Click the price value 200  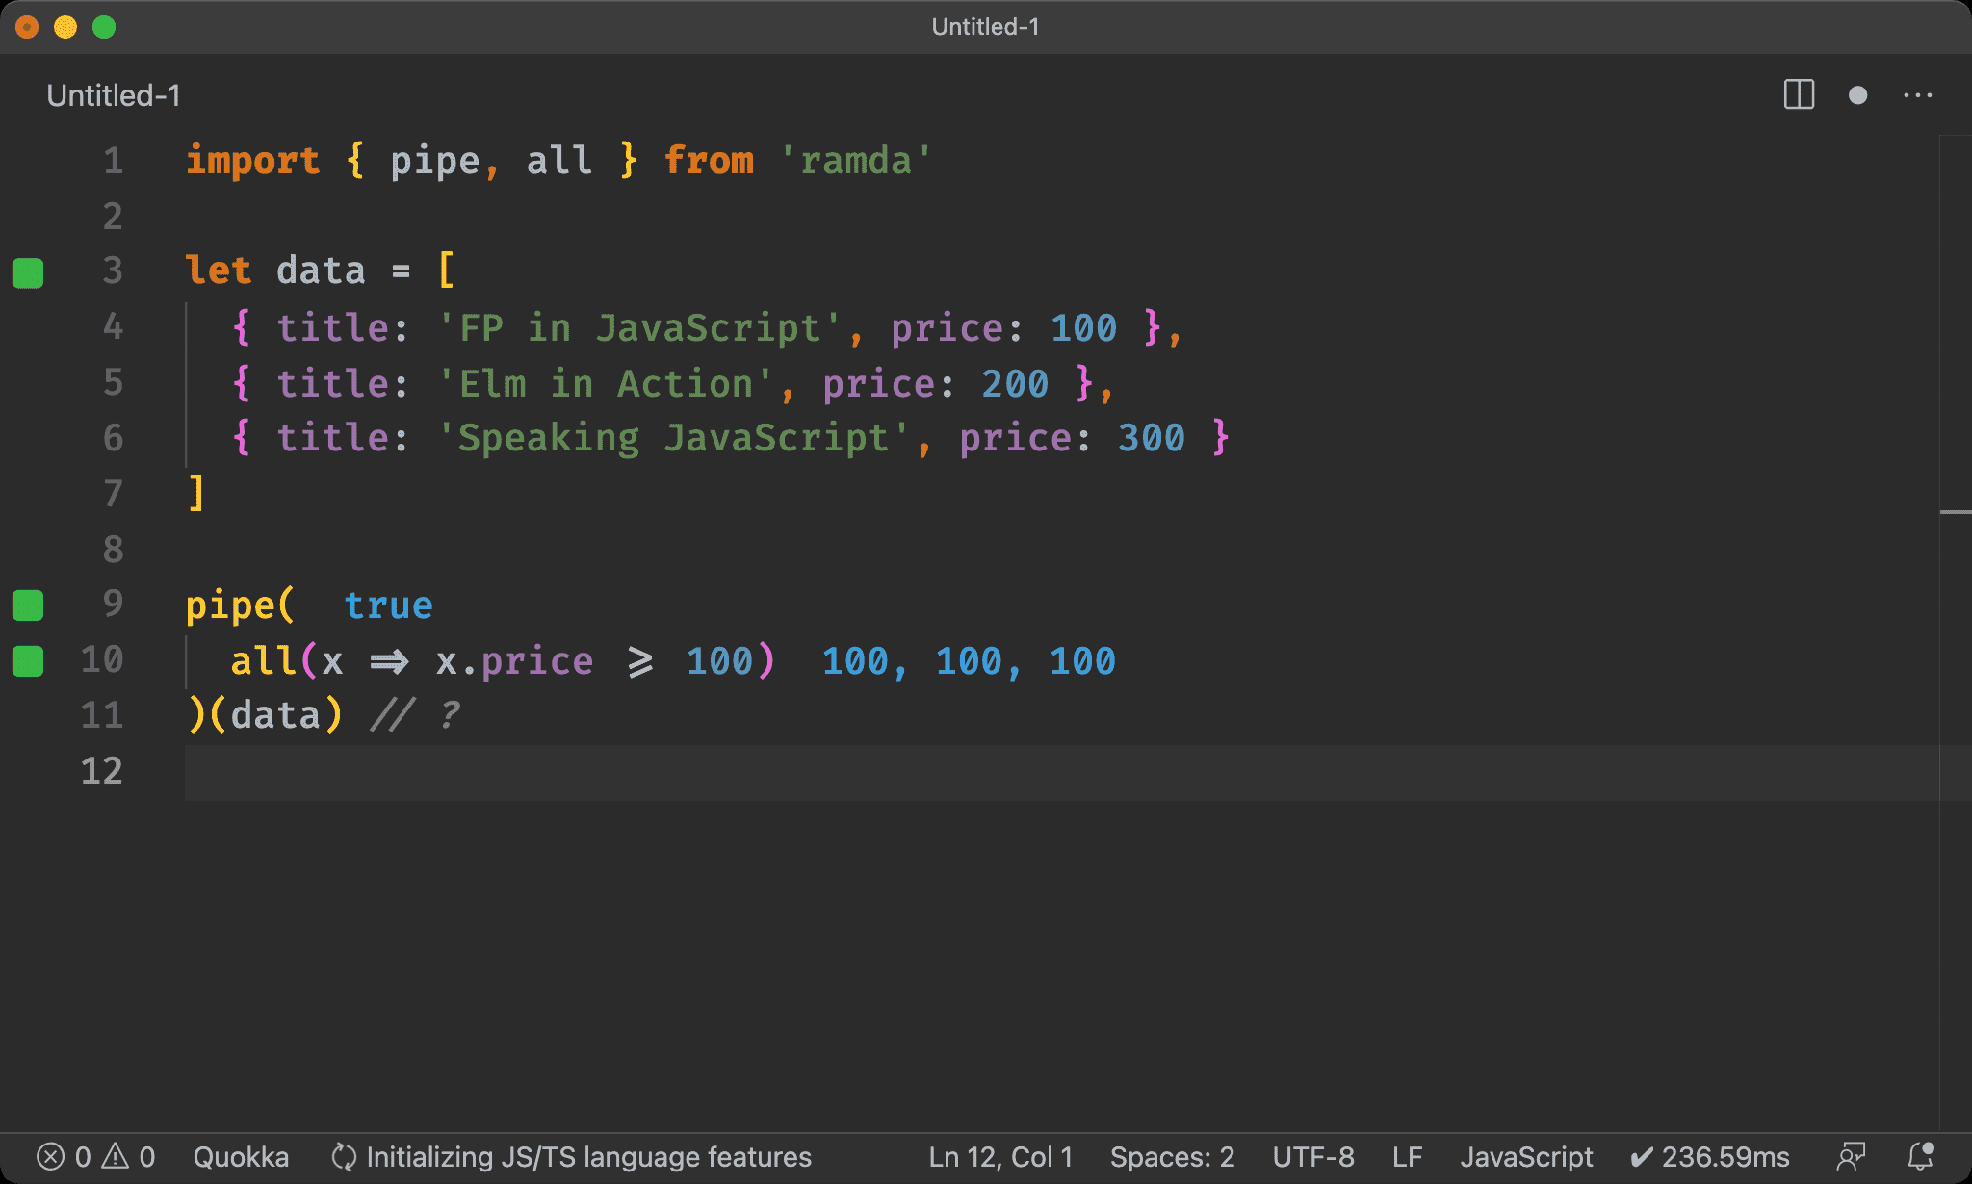click(x=1015, y=384)
